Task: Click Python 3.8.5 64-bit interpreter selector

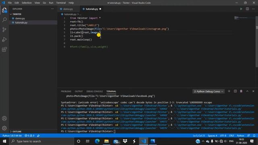Action: coord(12,136)
